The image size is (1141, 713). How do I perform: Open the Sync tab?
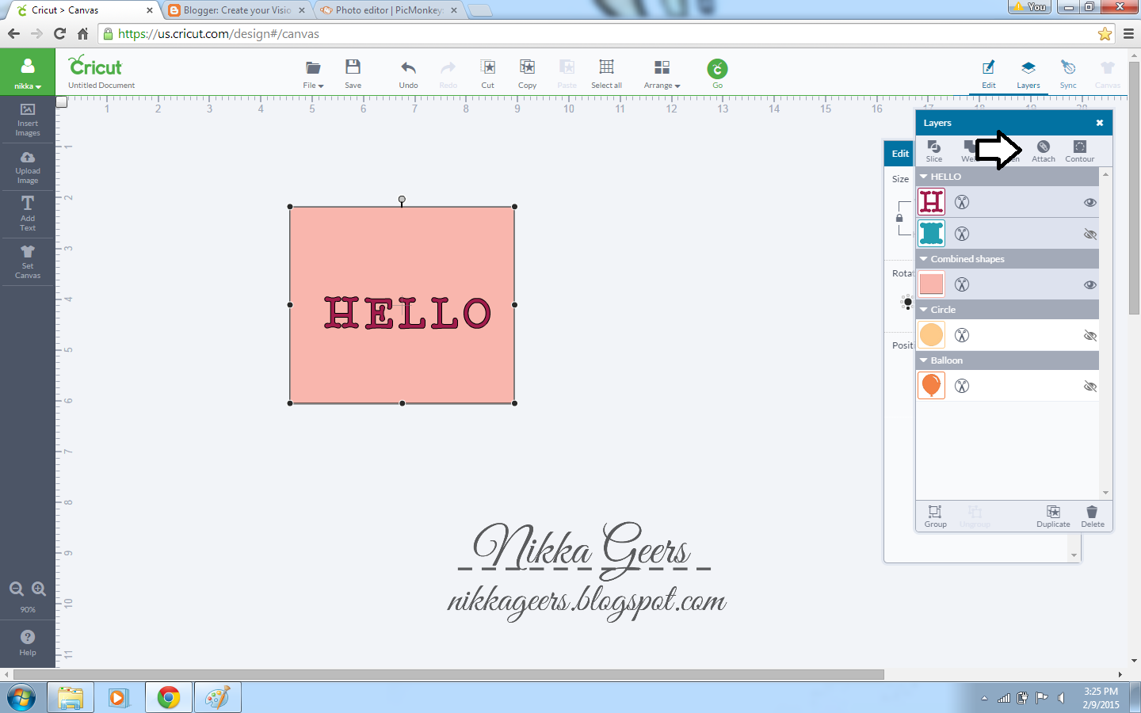coord(1068,73)
